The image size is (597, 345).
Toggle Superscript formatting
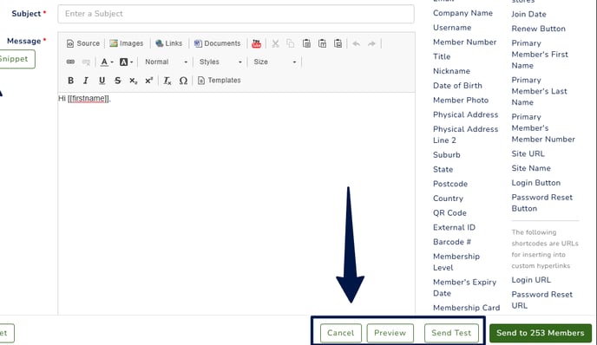[x=148, y=81]
